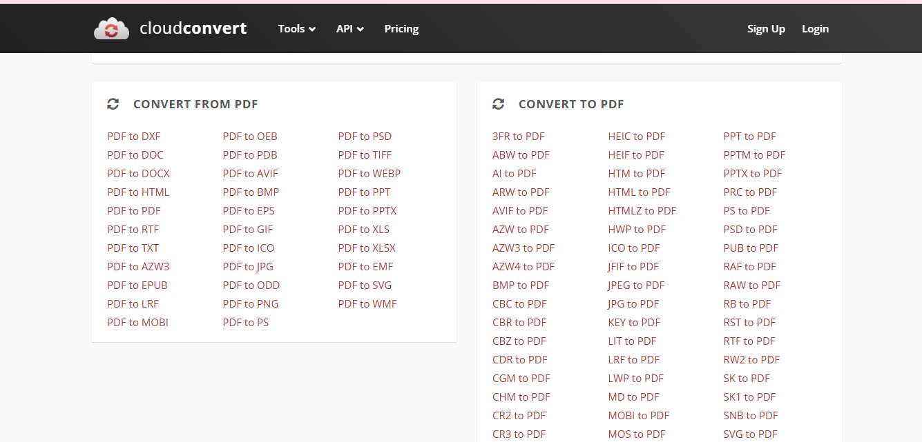922x442 pixels.
Task: Open HTML to PDF converter
Action: (x=639, y=192)
